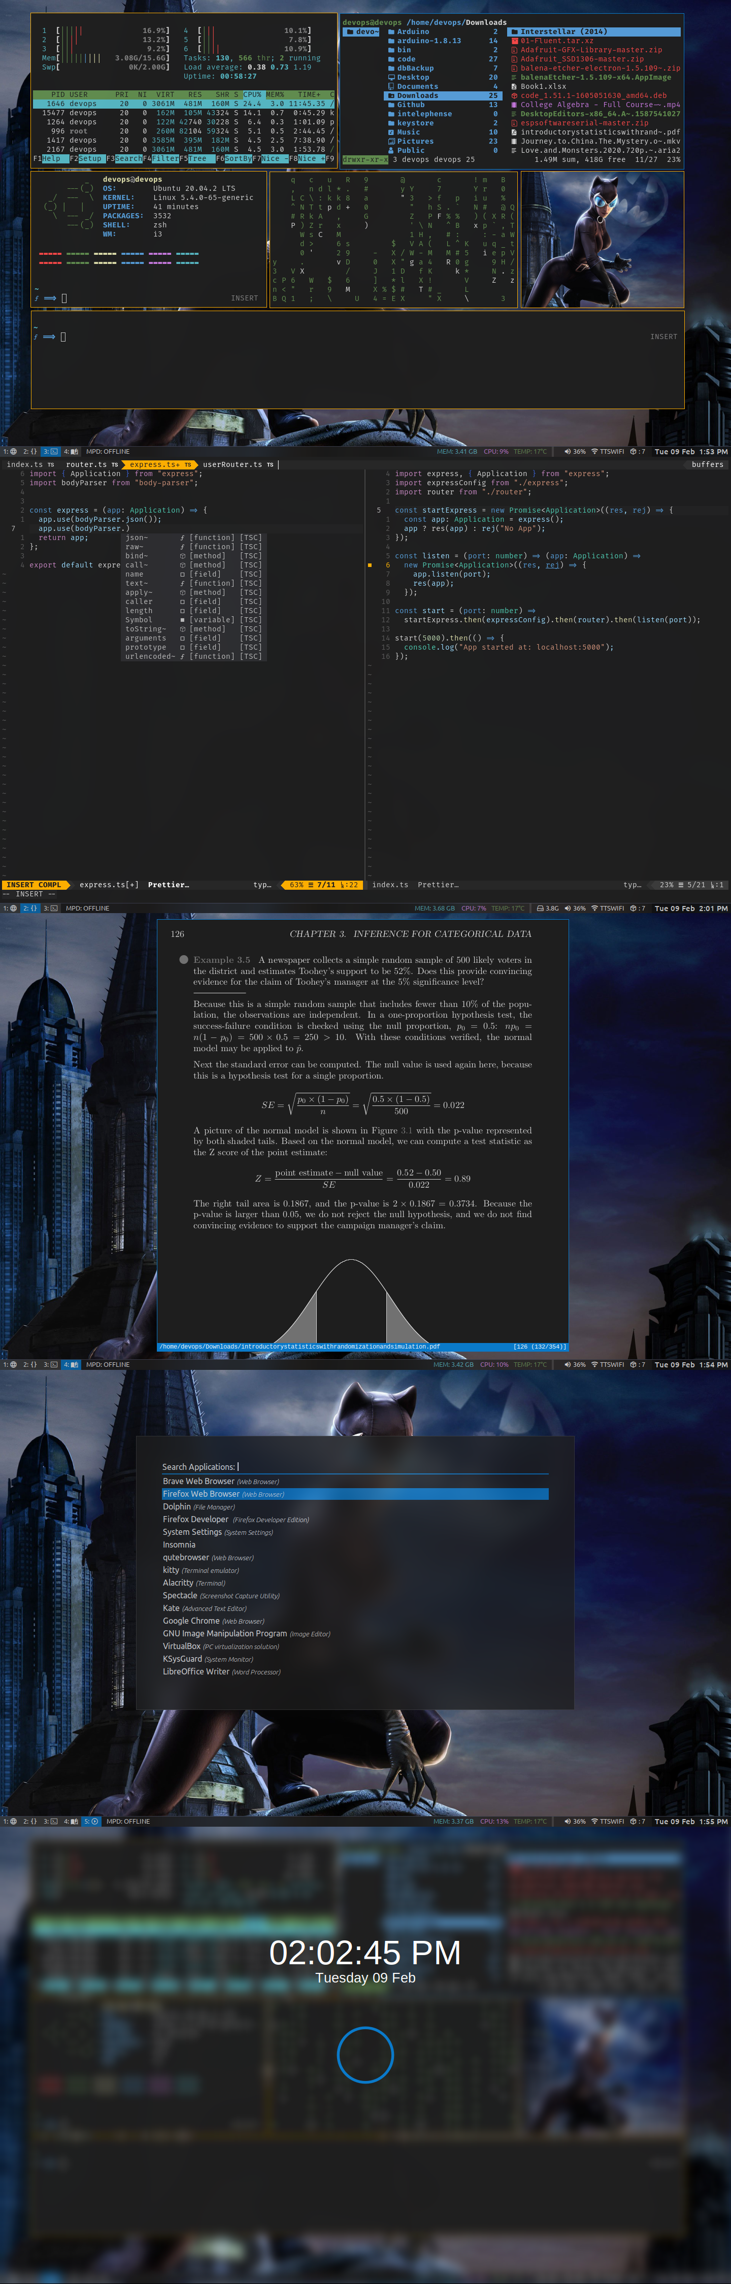
Task: Launch Insomnia from the launcher
Action: click(x=355, y=1544)
